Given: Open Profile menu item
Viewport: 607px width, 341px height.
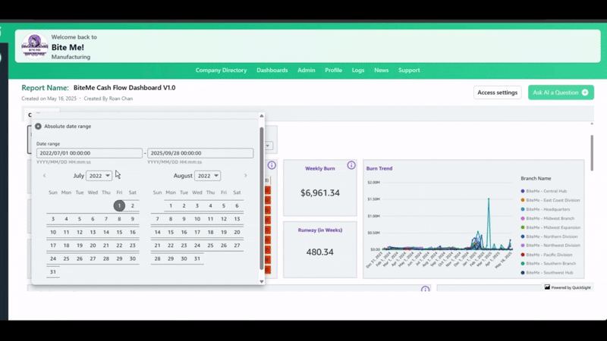Looking at the screenshot, I should click(x=333, y=70).
